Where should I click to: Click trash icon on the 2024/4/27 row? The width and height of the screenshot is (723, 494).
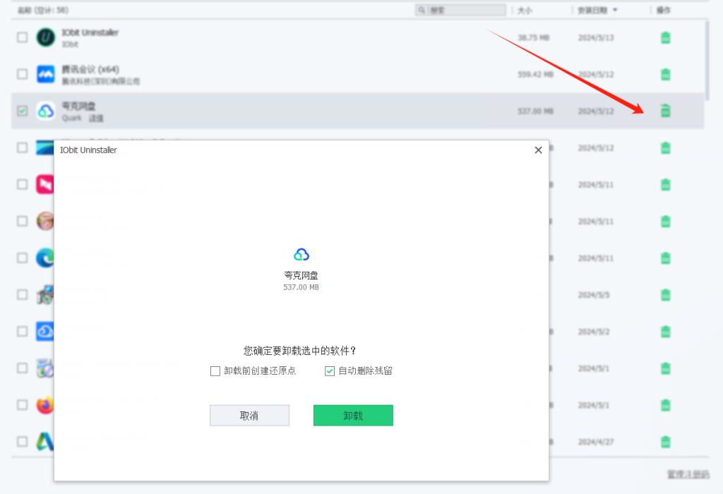pyautogui.click(x=665, y=442)
